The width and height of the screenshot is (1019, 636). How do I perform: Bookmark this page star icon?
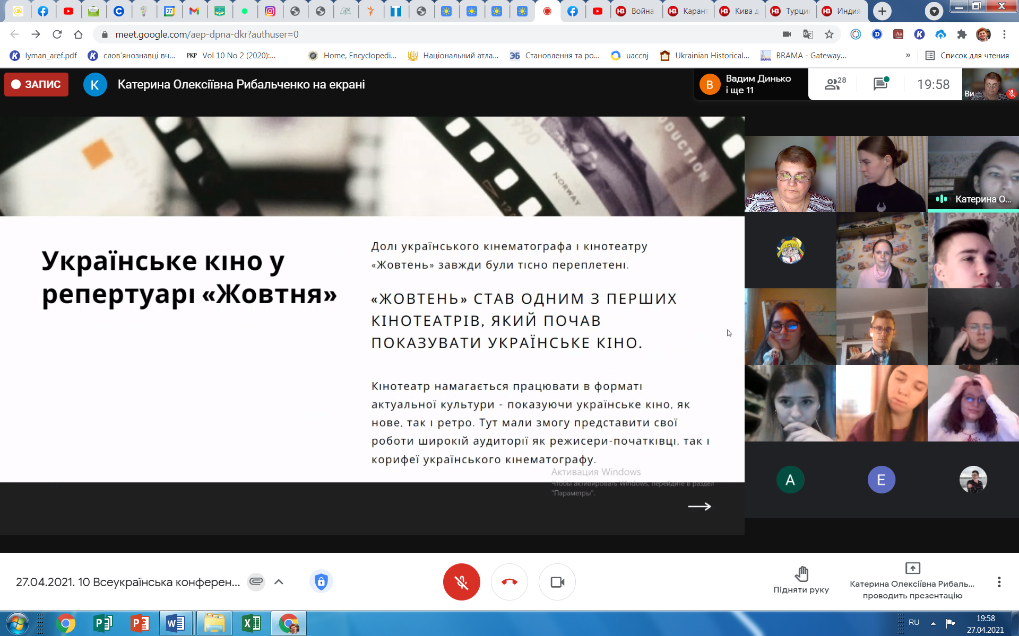pyautogui.click(x=829, y=34)
